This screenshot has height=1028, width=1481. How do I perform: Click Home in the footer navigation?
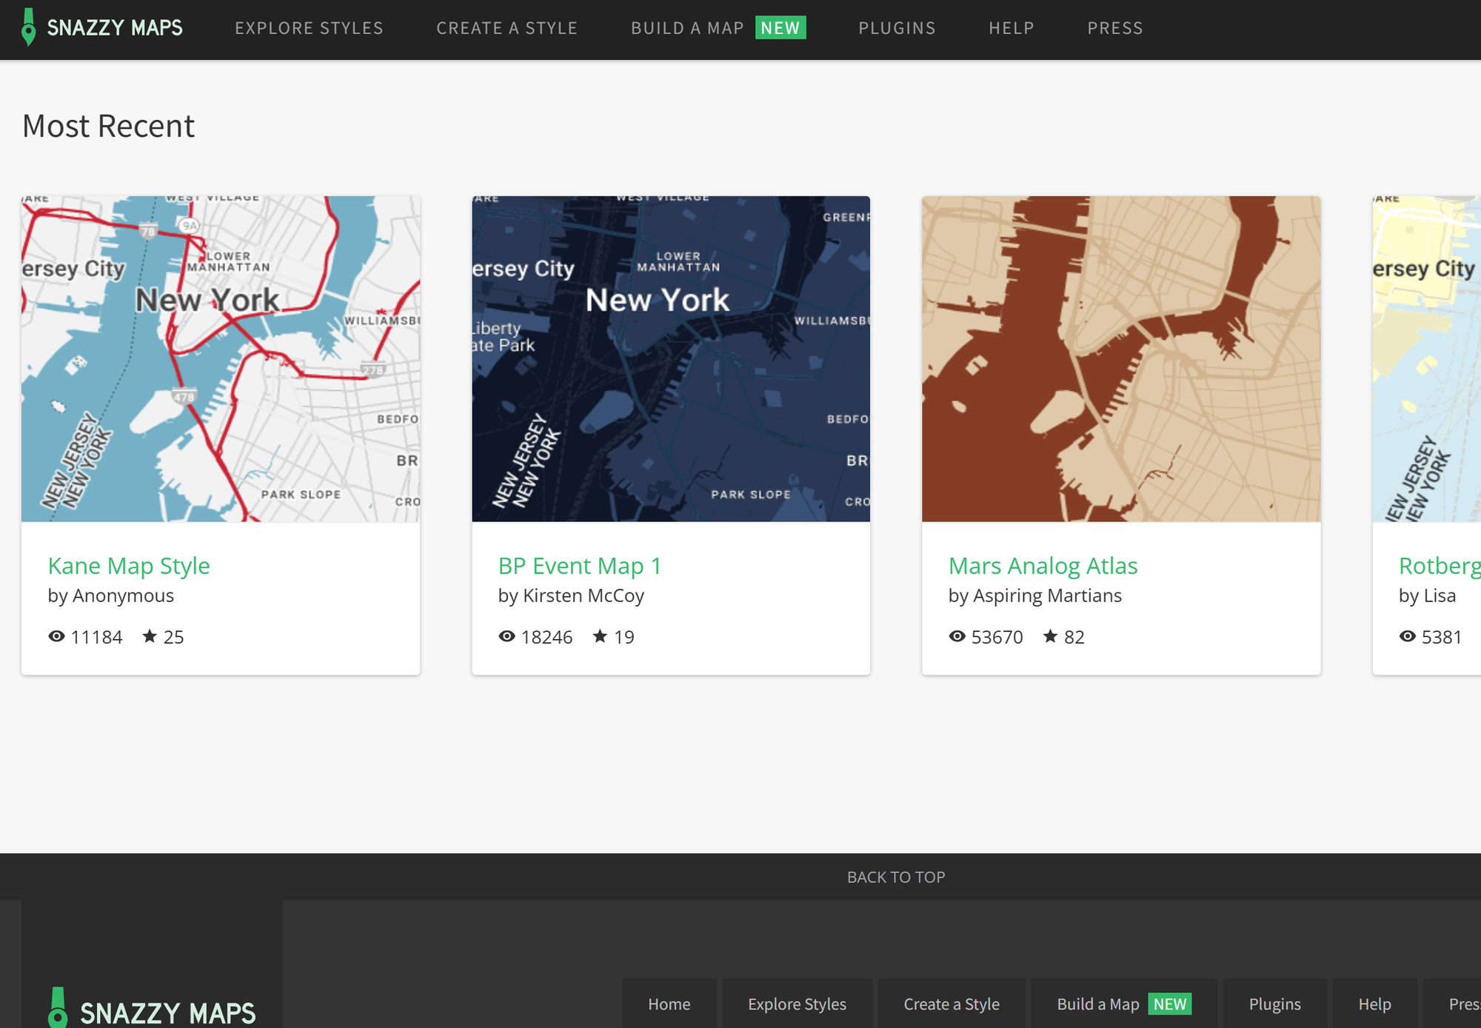coord(668,1004)
